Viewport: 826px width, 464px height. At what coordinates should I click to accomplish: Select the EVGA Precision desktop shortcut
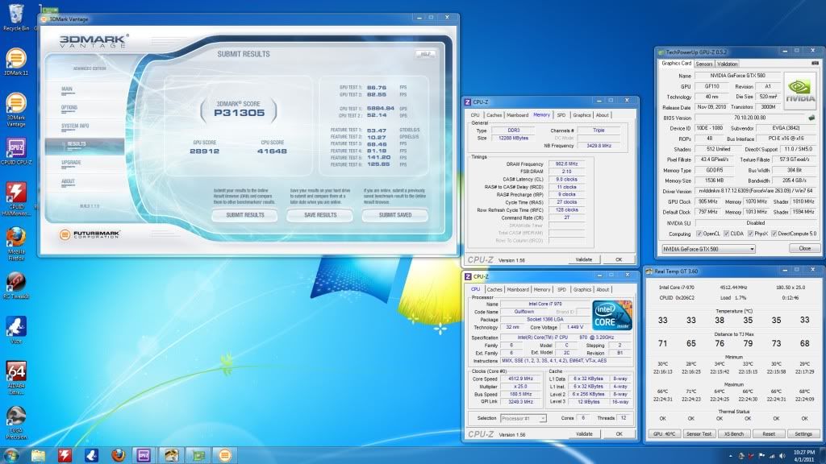16,424
